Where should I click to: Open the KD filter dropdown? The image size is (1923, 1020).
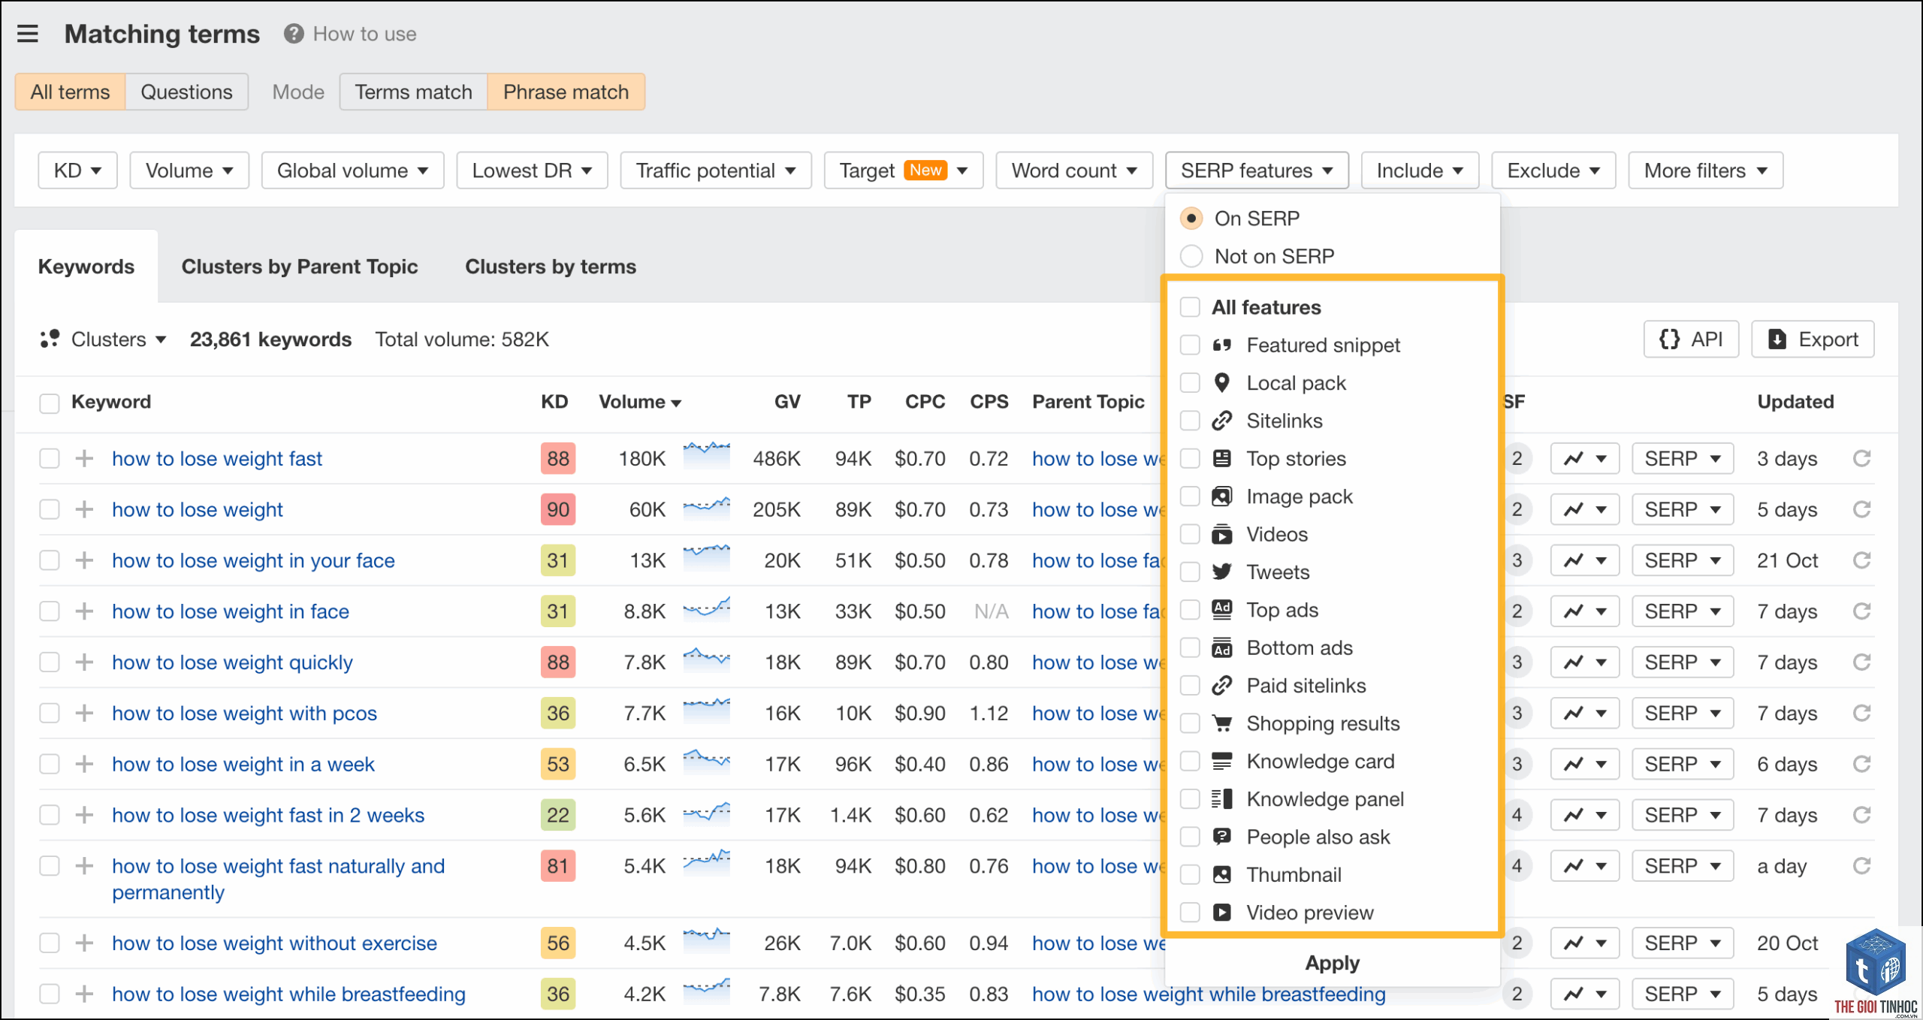(78, 171)
